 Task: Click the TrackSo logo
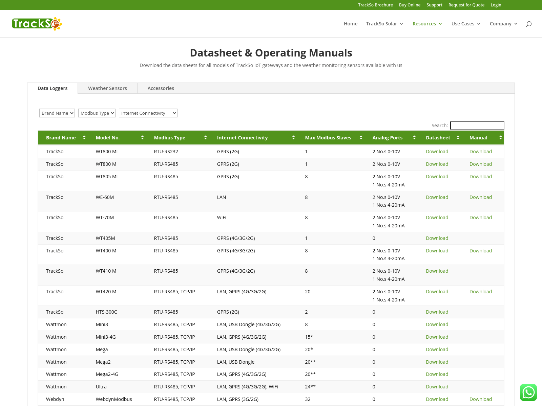pos(37,24)
